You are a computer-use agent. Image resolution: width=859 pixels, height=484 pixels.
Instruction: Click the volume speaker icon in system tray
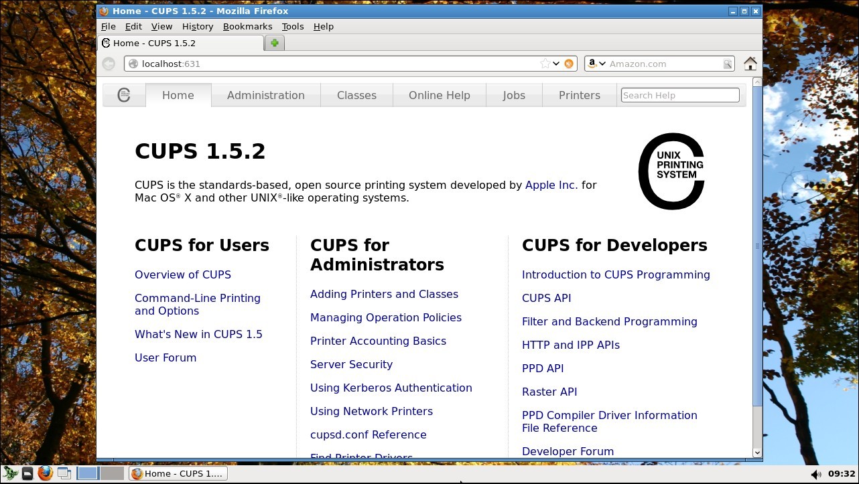pyautogui.click(x=815, y=474)
